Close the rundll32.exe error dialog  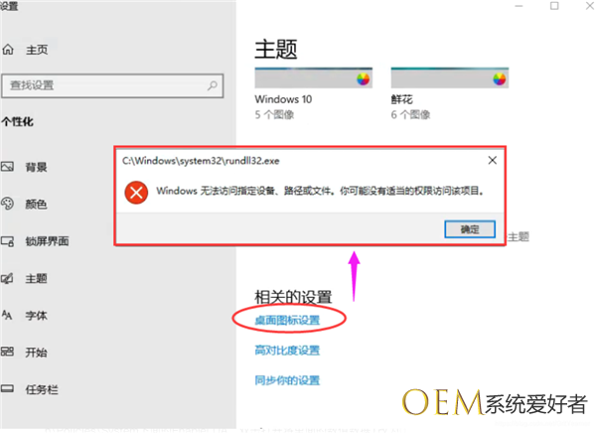(x=493, y=161)
